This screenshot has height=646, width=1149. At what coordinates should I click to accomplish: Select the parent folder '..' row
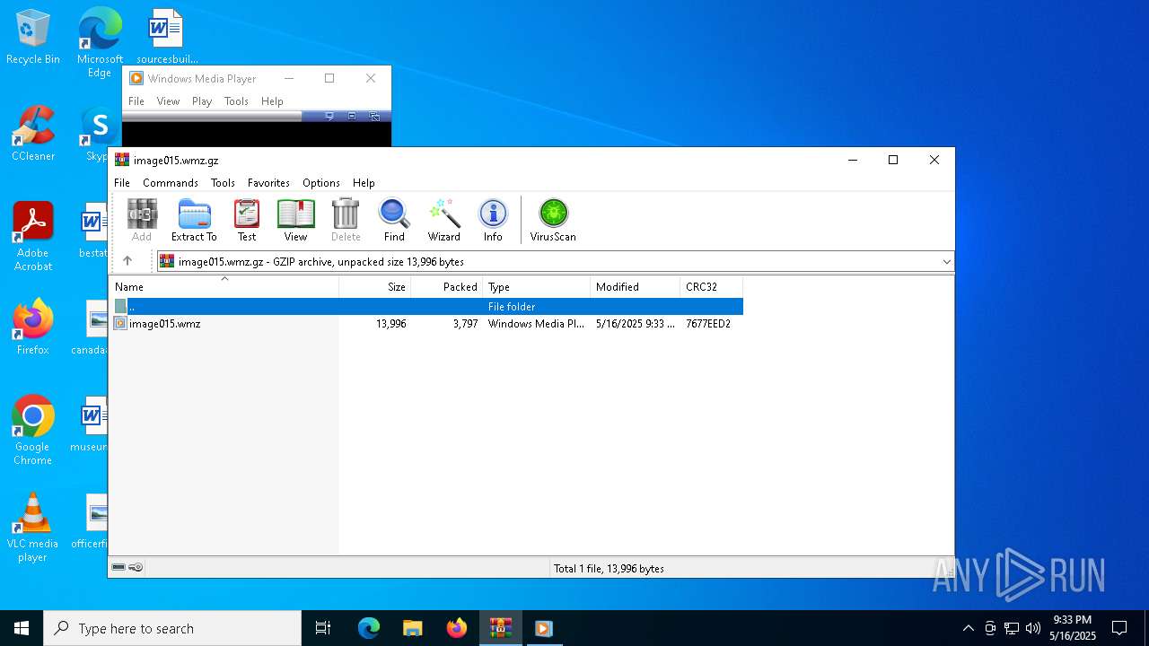(x=426, y=307)
